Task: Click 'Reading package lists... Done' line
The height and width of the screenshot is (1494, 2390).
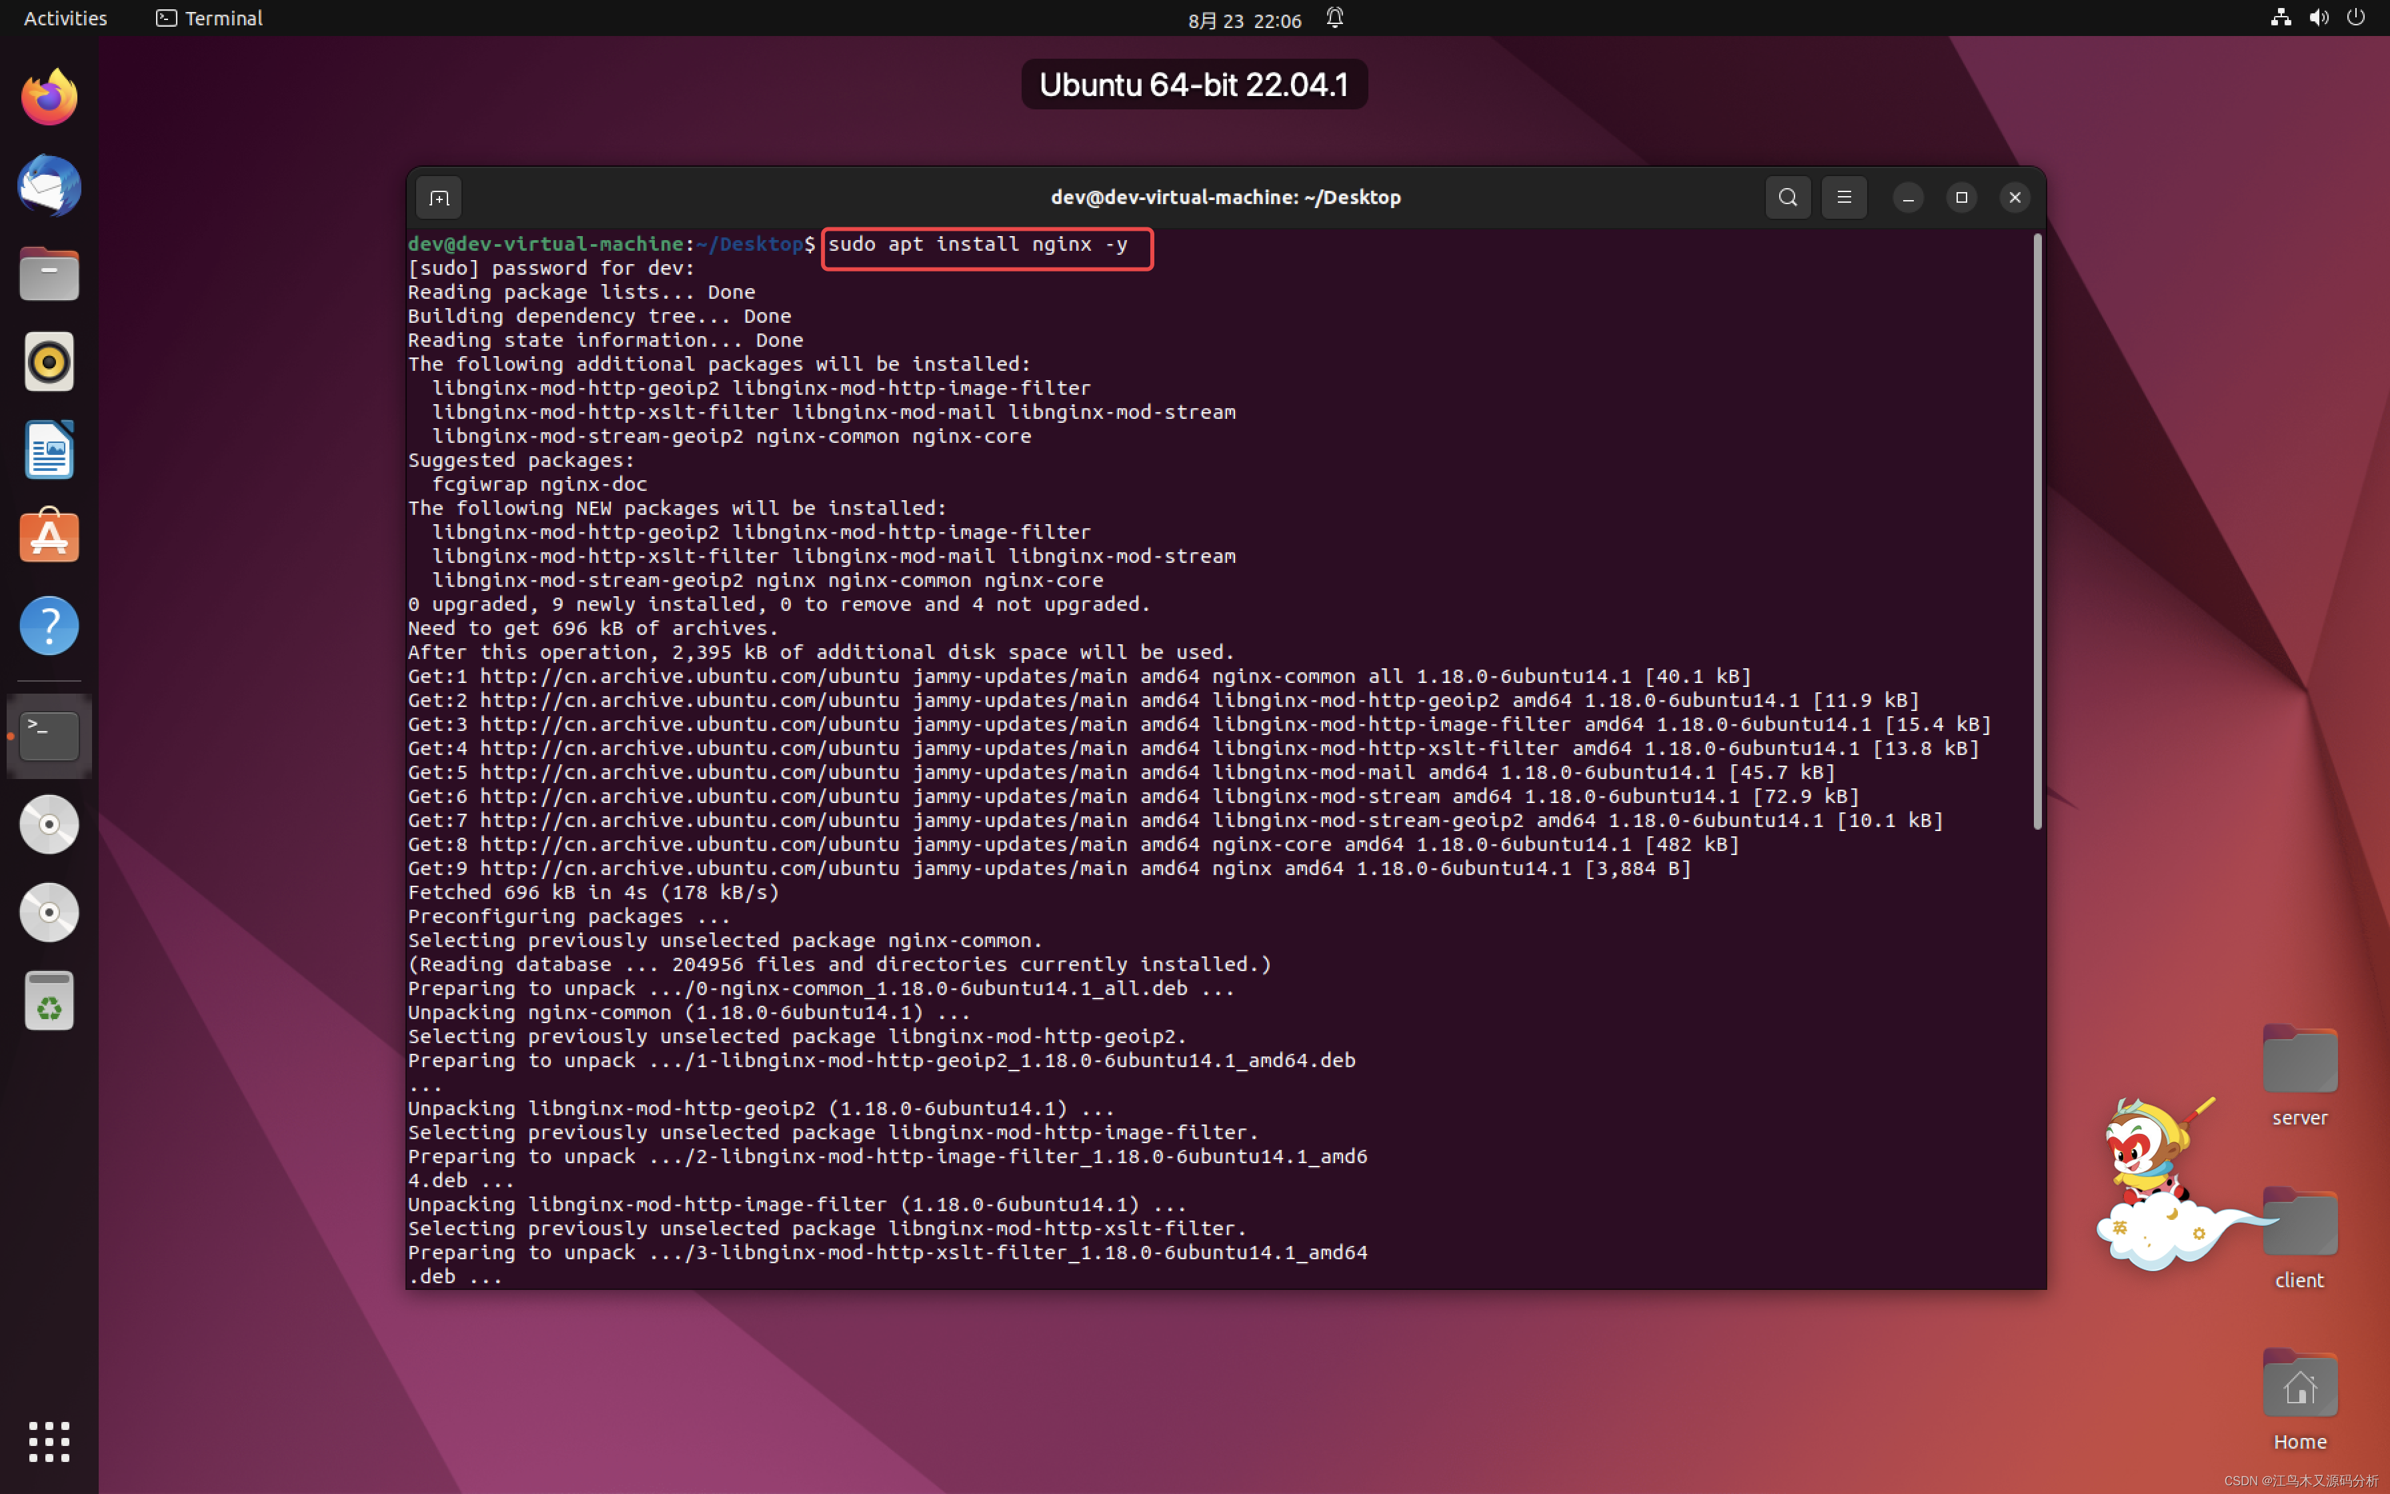Action: click(x=581, y=293)
